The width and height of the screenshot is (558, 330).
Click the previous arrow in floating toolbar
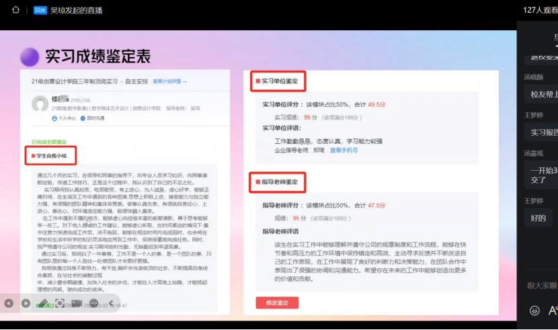click(x=9, y=304)
